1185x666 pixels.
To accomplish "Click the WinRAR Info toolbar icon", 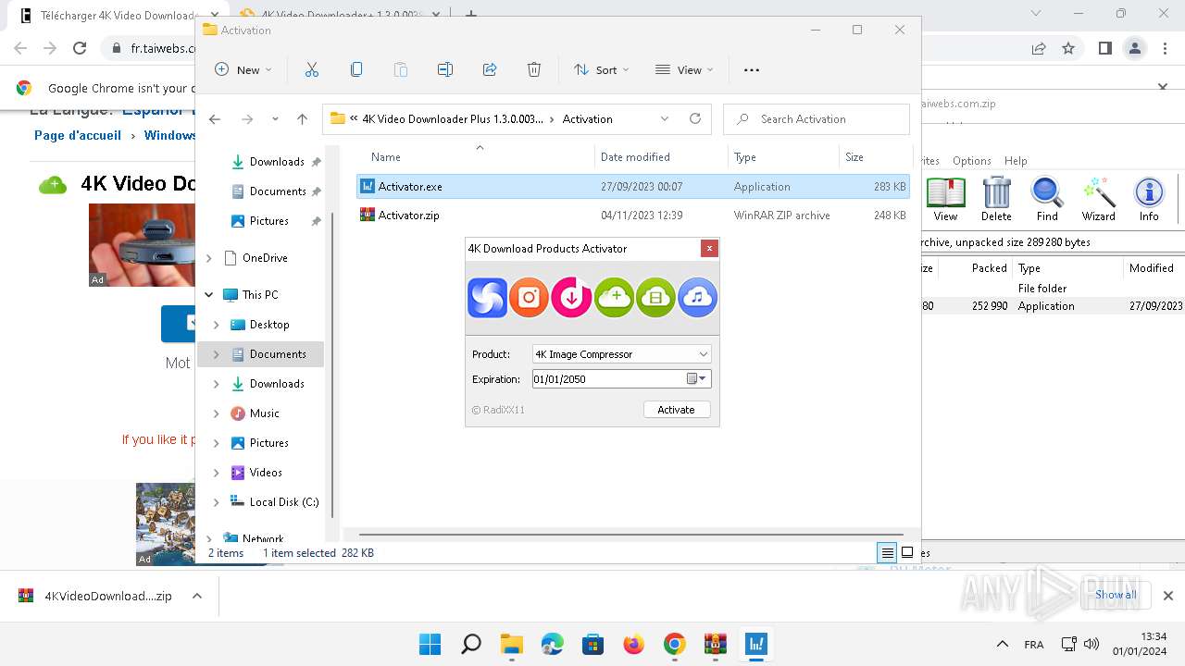I will pos(1149,200).
